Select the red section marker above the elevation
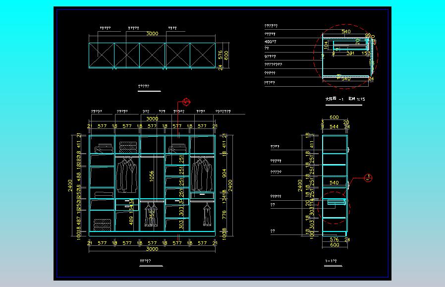The width and height of the screenshot is (445, 287). coord(186,102)
